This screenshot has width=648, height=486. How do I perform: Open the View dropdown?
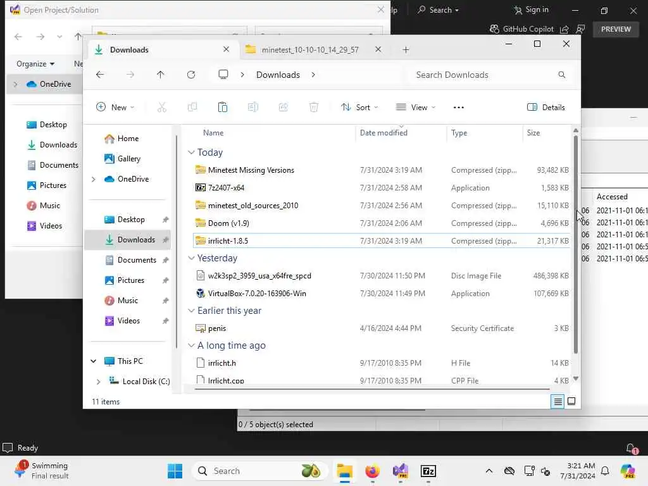click(x=416, y=108)
